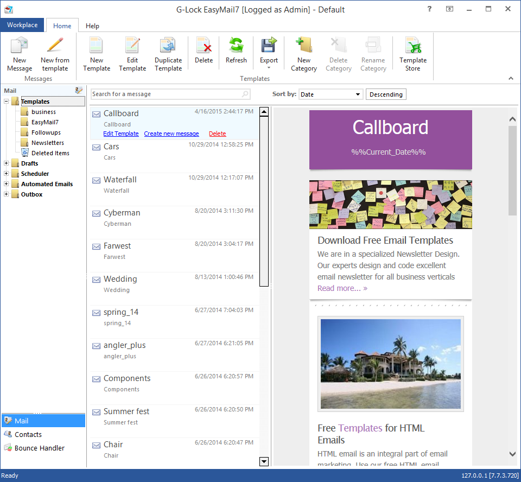Select the Newsletters folder

pyautogui.click(x=48, y=143)
